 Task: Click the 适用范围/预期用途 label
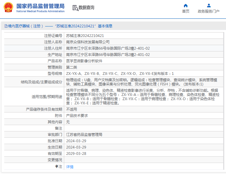click(x=47, y=97)
